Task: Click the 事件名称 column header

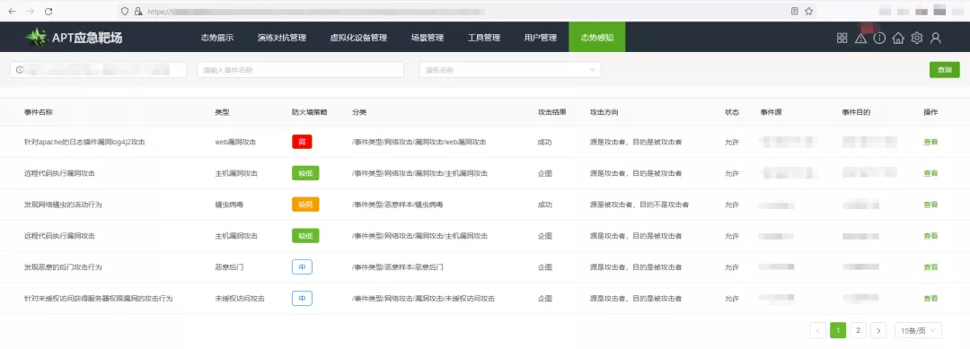Action: point(39,112)
